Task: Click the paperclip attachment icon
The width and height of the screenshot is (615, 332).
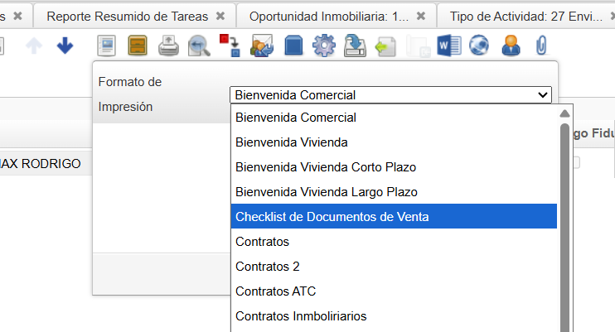Action: click(x=541, y=47)
